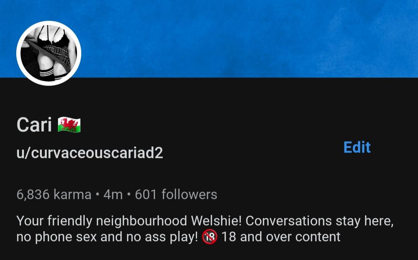Select the bio's first line about Welshie
The width and height of the screenshot is (418, 260).
(x=205, y=221)
